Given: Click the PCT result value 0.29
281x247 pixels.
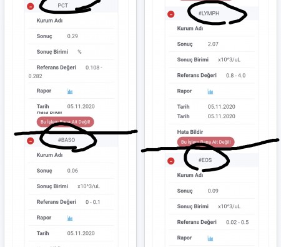Looking at the screenshot, I should (x=72, y=36).
